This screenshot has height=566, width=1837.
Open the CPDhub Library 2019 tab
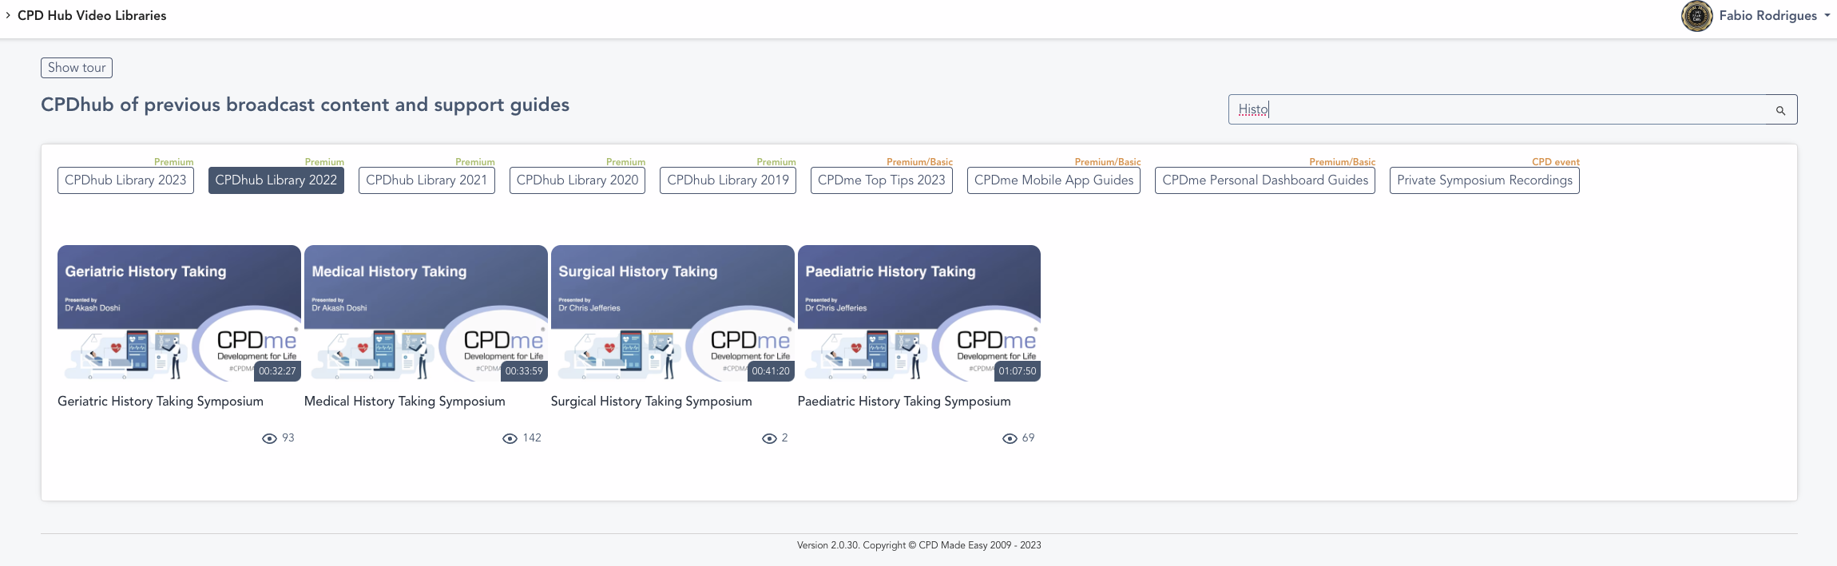(x=728, y=180)
